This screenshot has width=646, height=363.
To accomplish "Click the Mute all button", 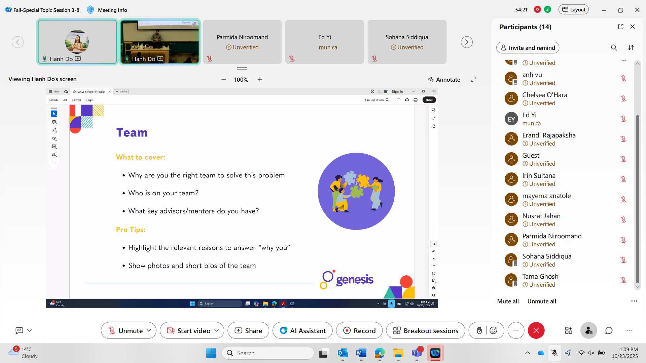I will pos(508,301).
